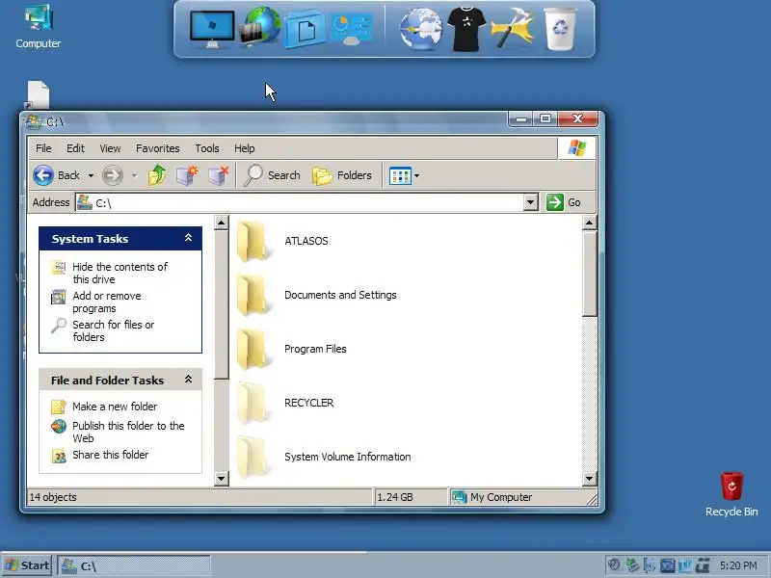Screen dimensions: 771x578
Task: Click the task pane scroll-up arrow
Action: (222, 223)
